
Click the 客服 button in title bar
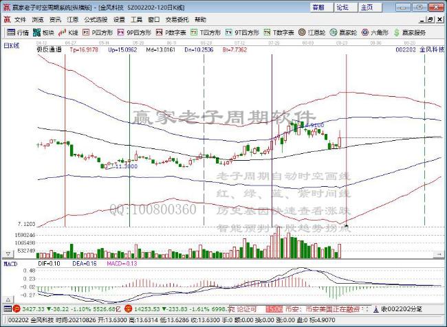[x=322, y=8]
